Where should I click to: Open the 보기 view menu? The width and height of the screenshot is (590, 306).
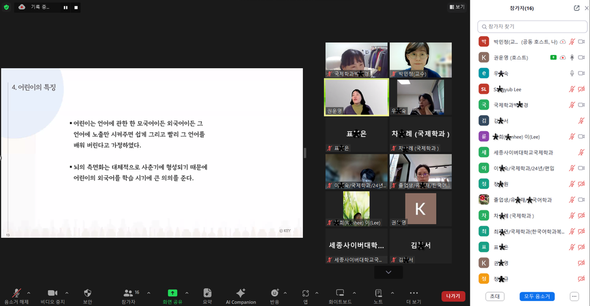(457, 7)
